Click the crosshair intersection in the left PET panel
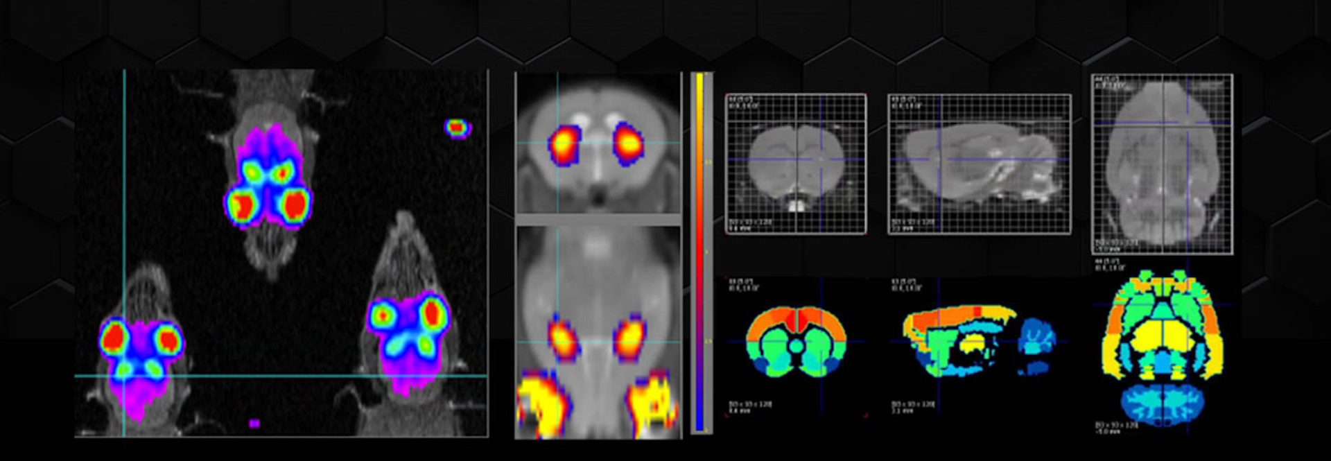 124,376
